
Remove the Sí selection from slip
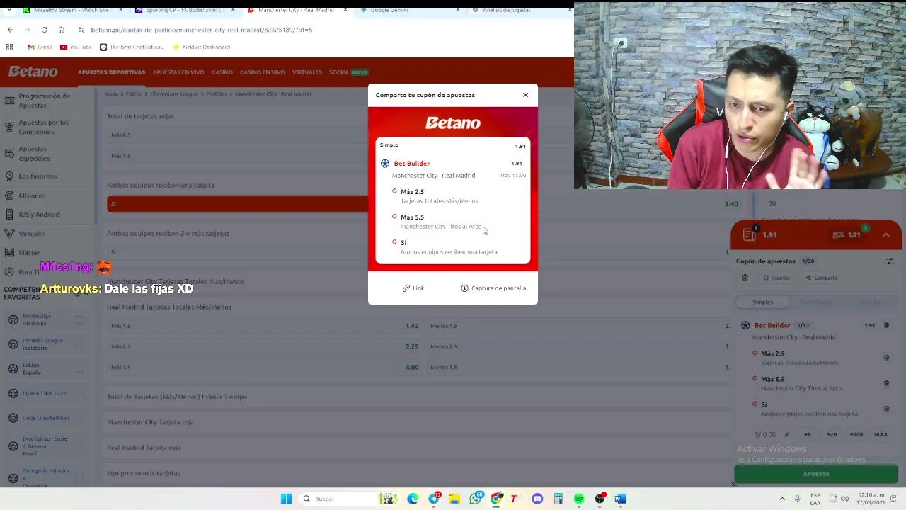coord(886,409)
